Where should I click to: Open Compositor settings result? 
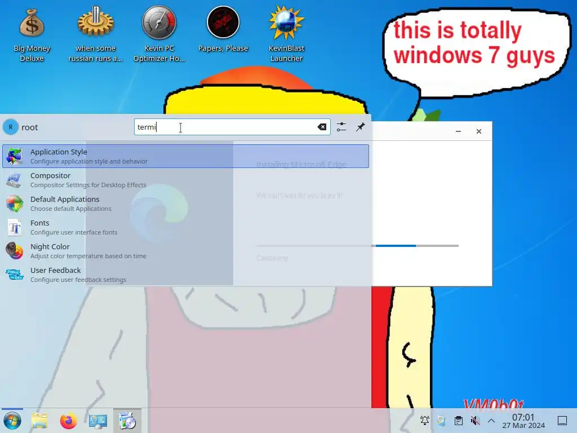(185, 180)
